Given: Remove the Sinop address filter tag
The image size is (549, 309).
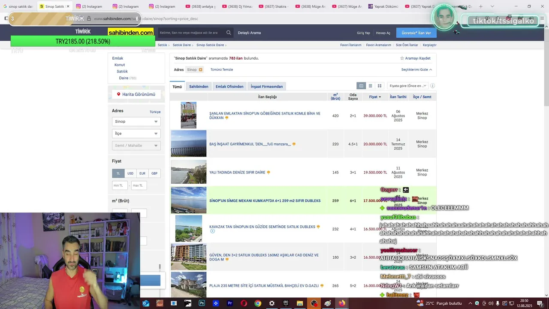Looking at the screenshot, I should coord(200,70).
